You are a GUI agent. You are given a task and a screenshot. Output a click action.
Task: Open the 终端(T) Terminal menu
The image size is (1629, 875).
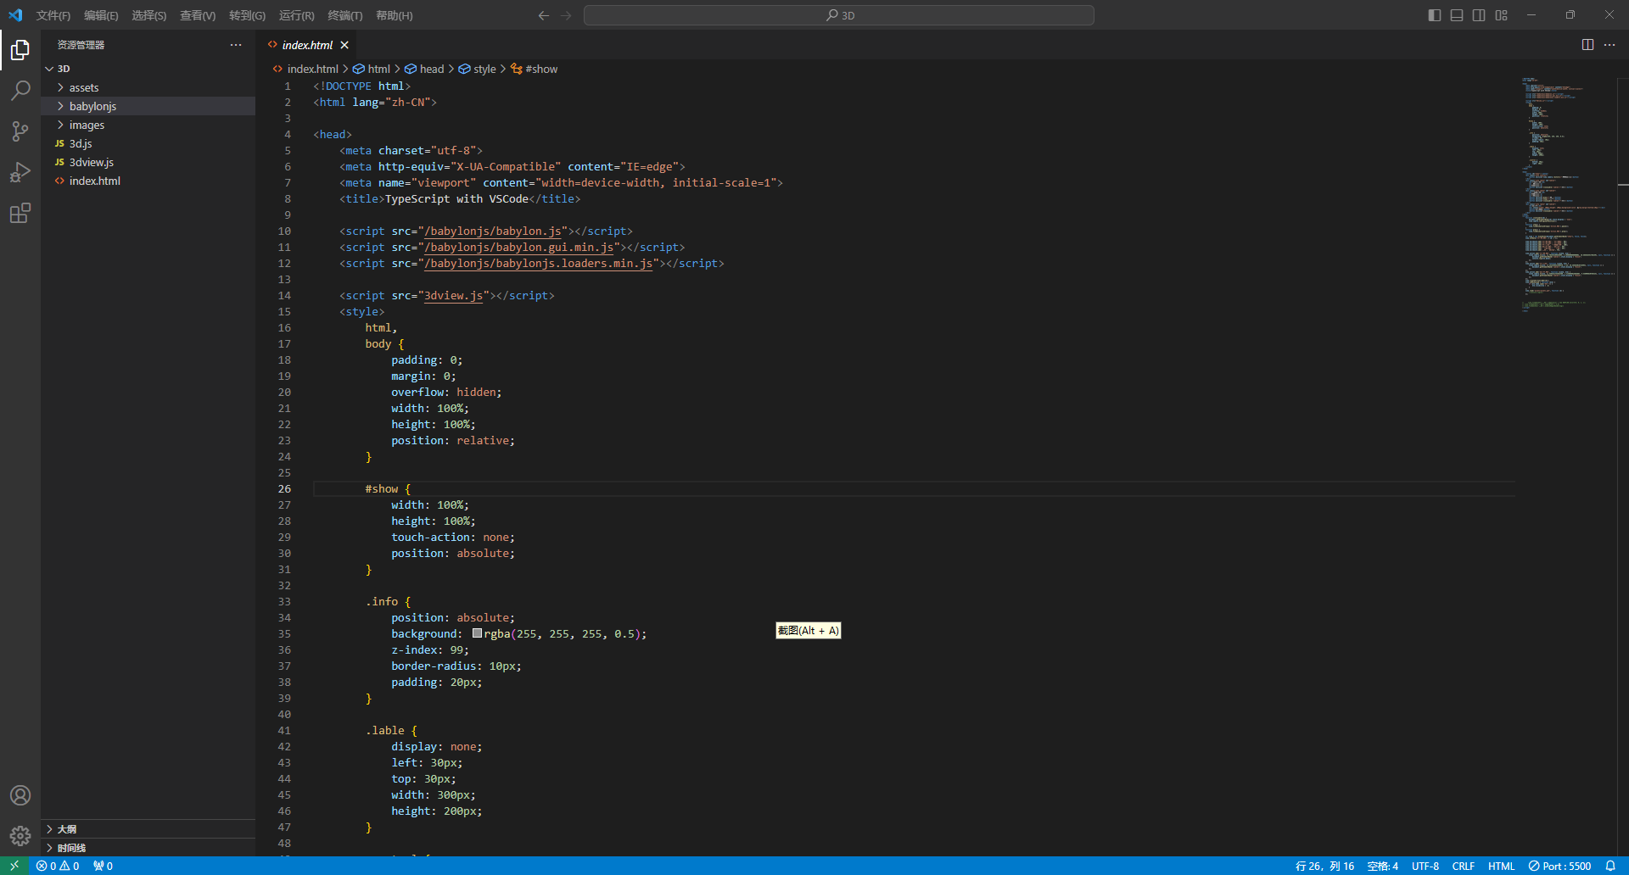(344, 15)
